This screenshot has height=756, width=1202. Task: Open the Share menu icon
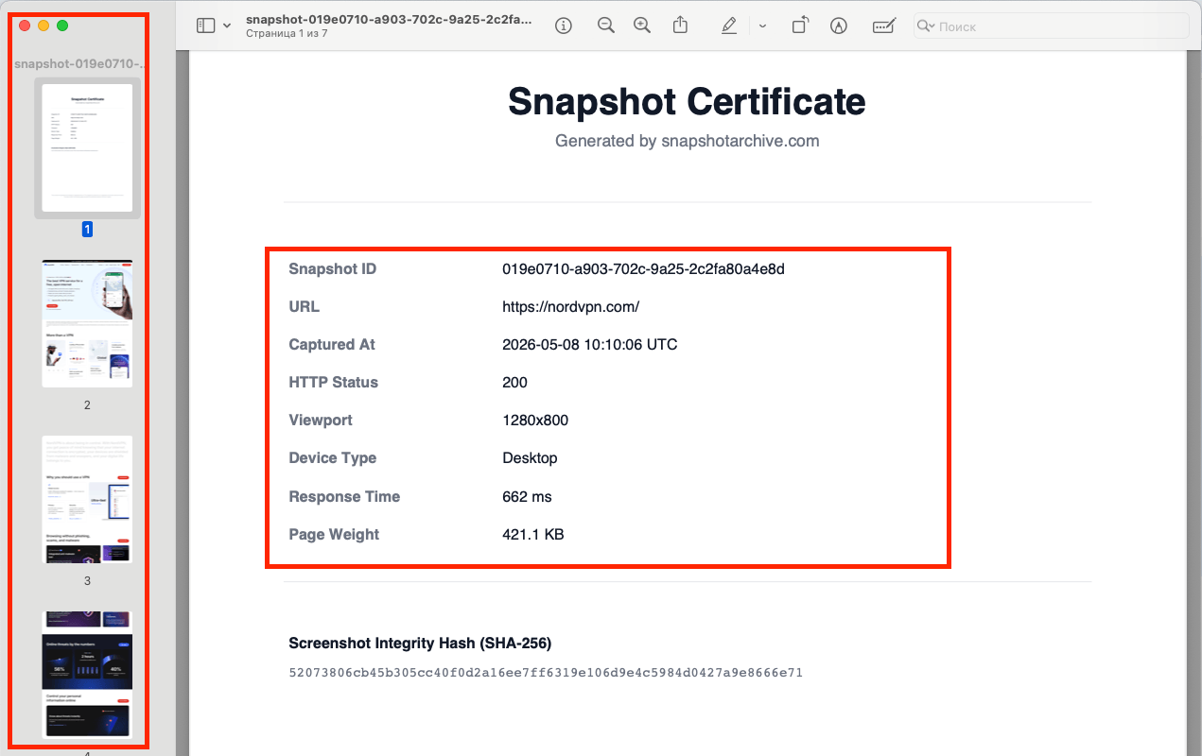pyautogui.click(x=681, y=26)
